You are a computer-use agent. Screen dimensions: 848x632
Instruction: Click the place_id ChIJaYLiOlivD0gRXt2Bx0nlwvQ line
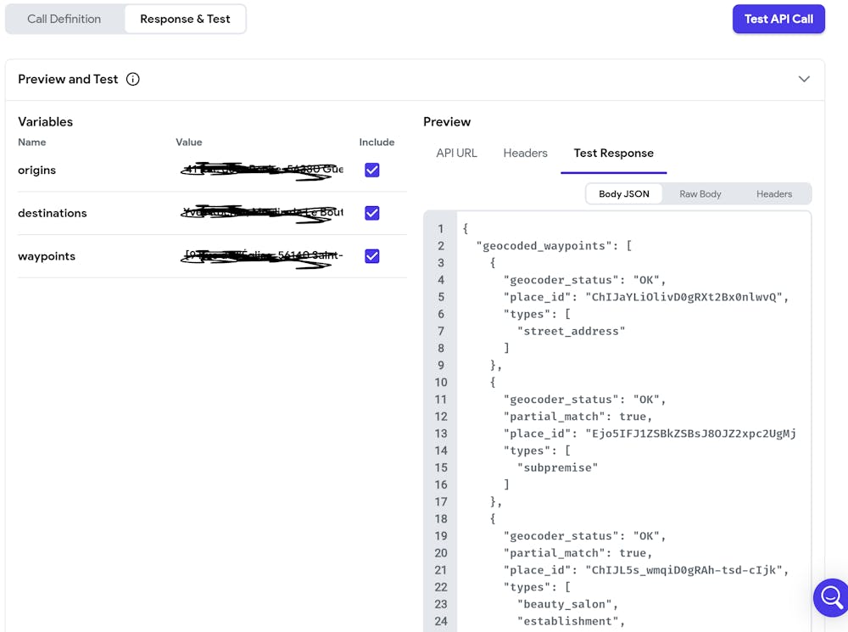coord(645,297)
